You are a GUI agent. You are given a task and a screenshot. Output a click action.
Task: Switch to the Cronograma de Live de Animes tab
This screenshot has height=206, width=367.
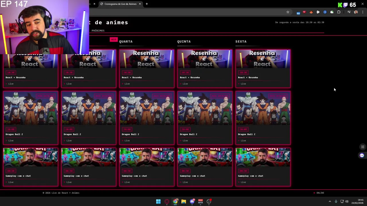pyautogui.click(x=120, y=4)
